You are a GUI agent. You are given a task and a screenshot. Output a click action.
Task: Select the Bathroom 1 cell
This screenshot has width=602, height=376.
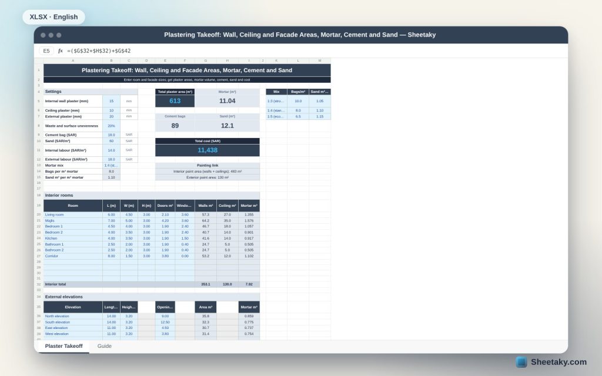click(x=73, y=244)
